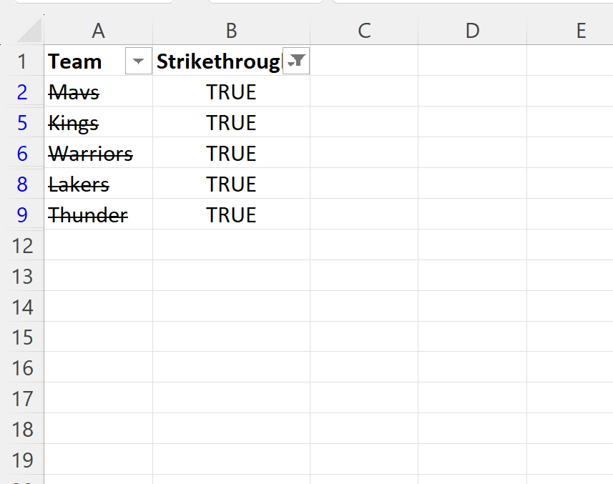Viewport: 613px width, 484px height.
Task: Select row 12 by clicking its row number
Action: 23,245
